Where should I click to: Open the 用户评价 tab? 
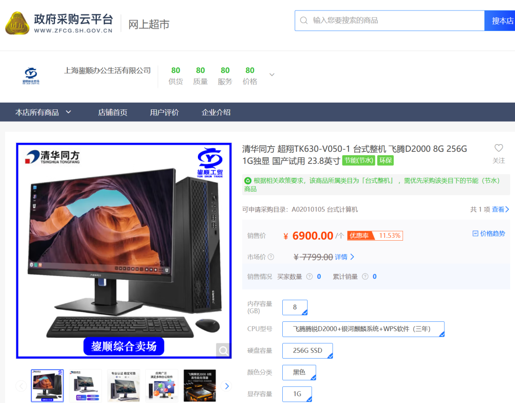click(x=164, y=112)
